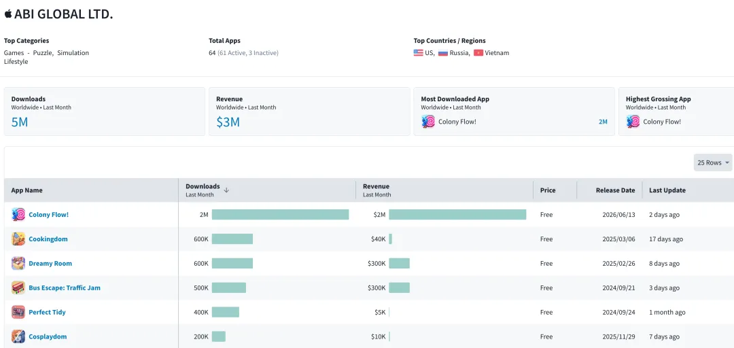Open the Bus Escape: Traffic Jam link

click(x=65, y=288)
